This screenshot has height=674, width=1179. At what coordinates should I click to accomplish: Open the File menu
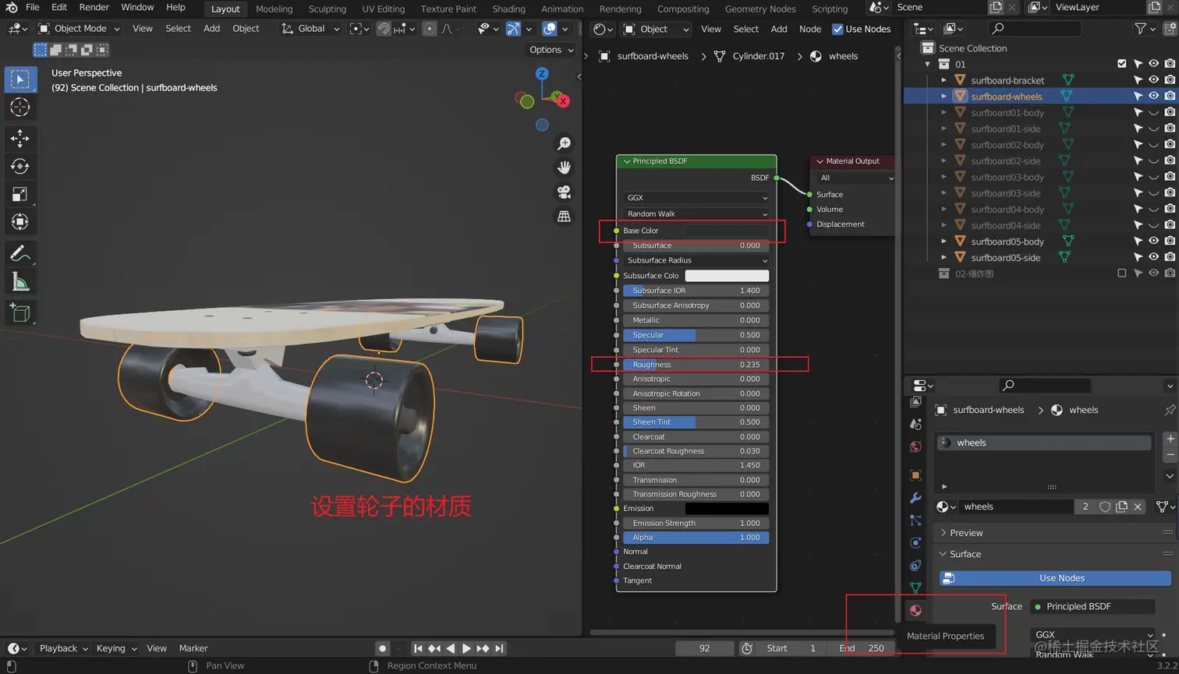click(33, 8)
